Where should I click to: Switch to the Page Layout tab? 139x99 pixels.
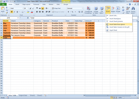(26, 4)
